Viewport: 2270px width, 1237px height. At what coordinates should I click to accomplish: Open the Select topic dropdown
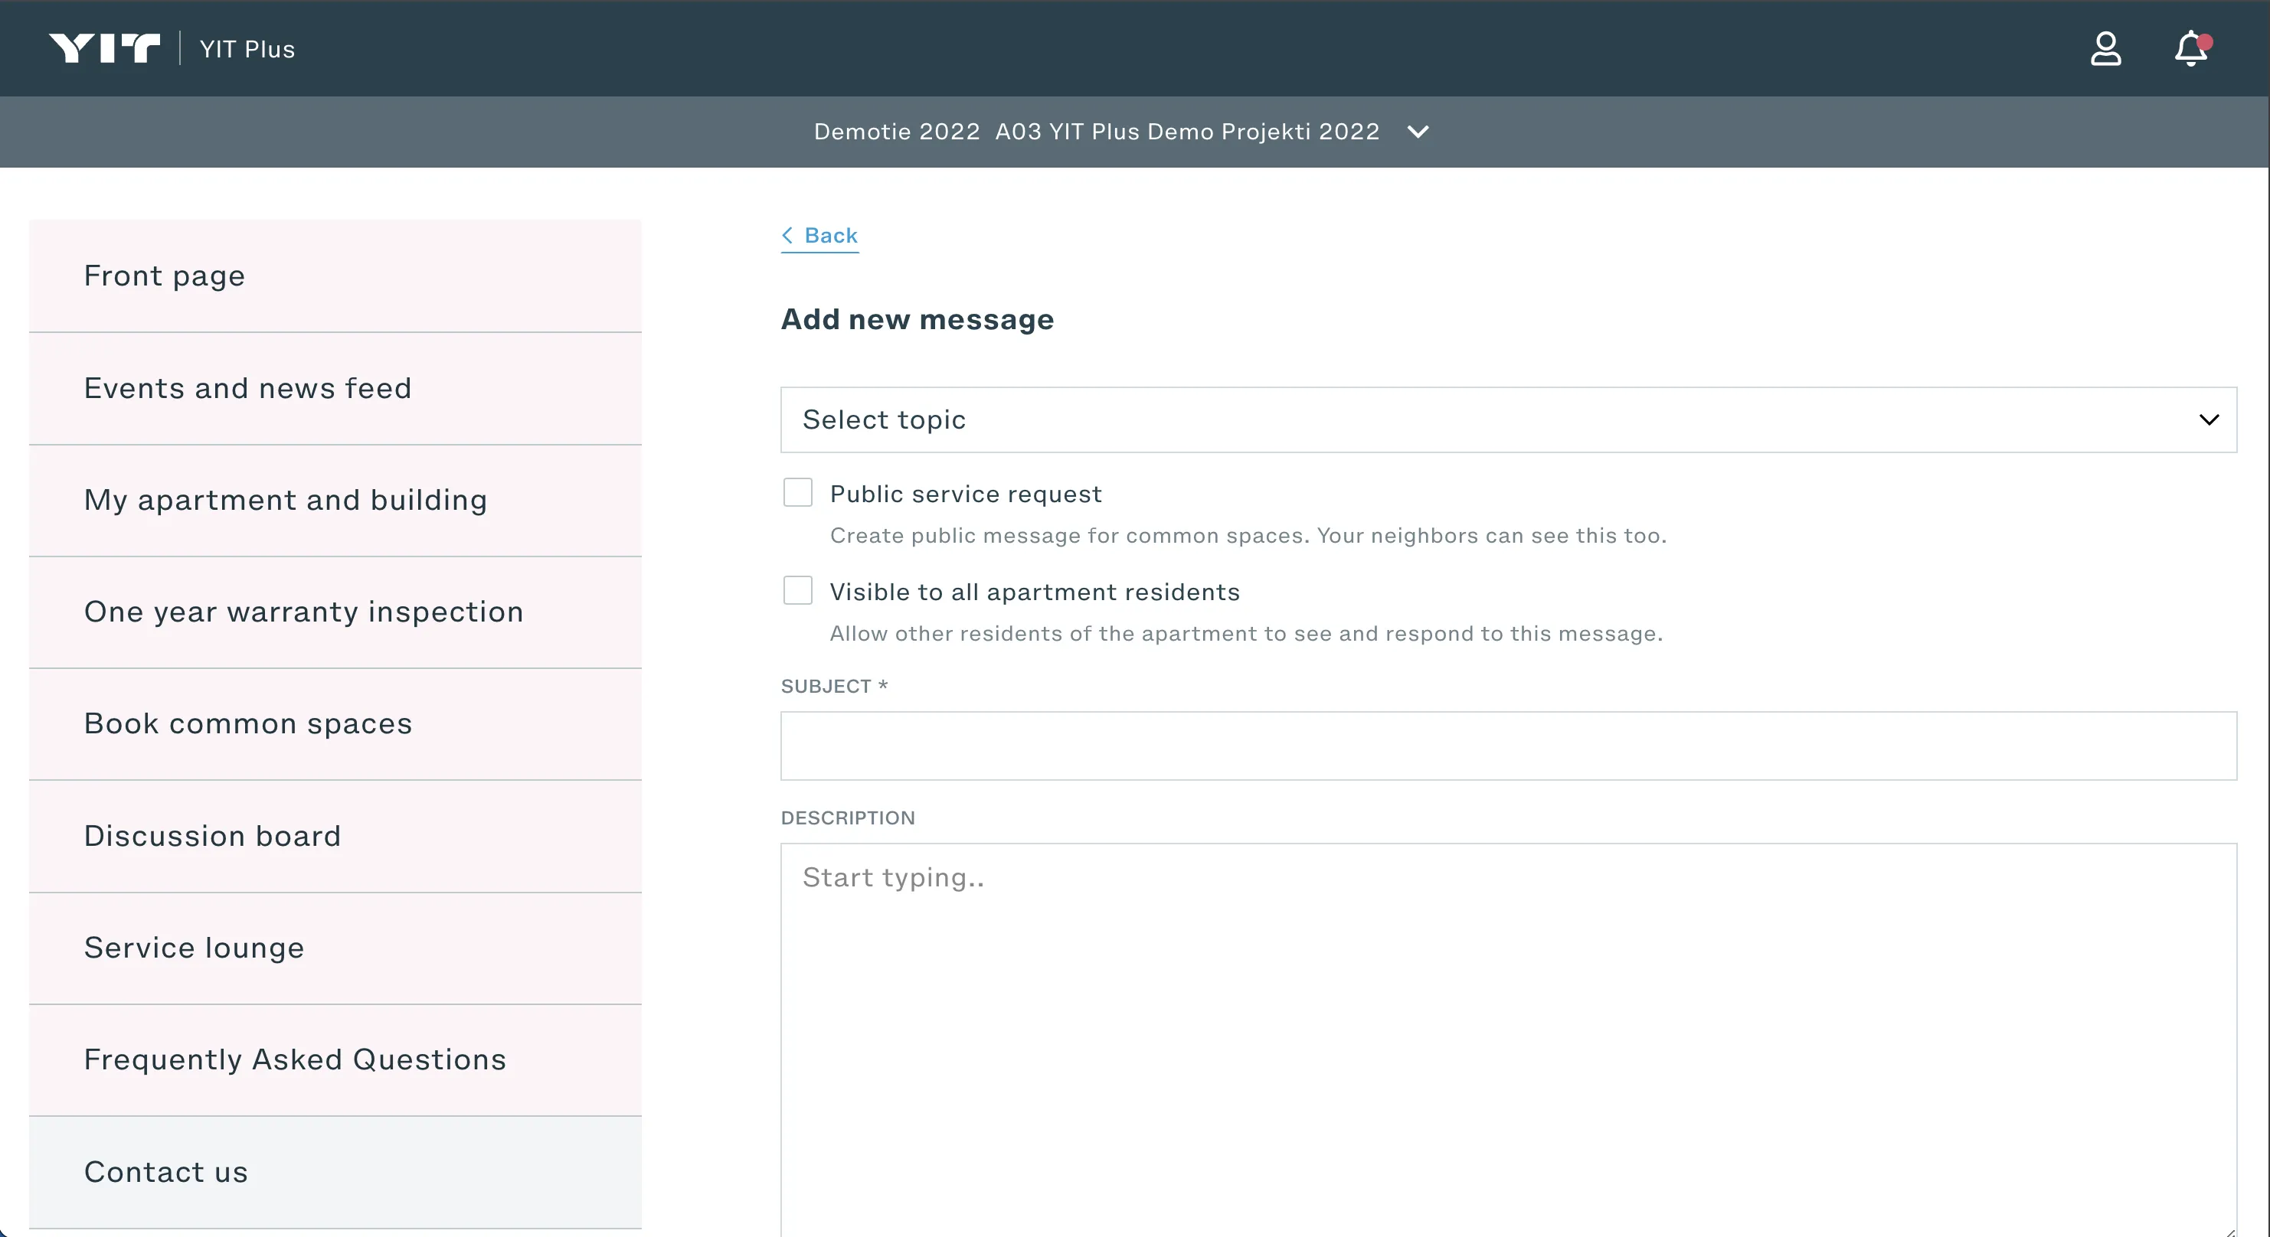pyautogui.click(x=1508, y=420)
